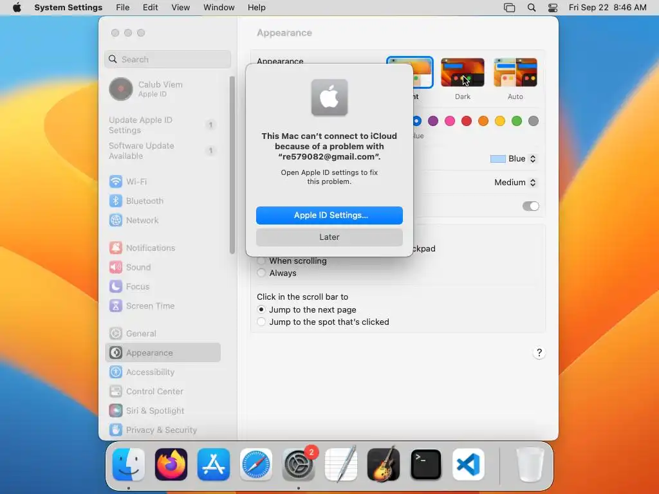Choose the Green accent color
The image size is (659, 494).
pyautogui.click(x=517, y=121)
